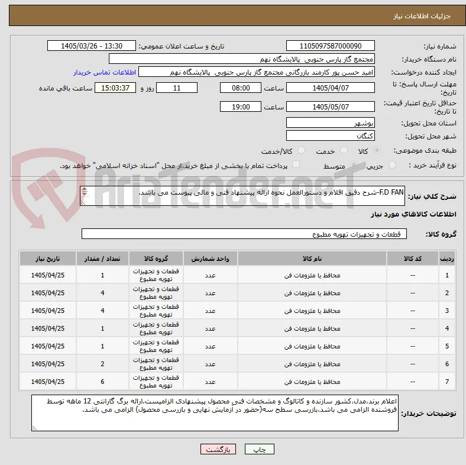Screen dimensions: 466x465
Task: Click the توضیحات خریدار text area
Action: [215, 413]
